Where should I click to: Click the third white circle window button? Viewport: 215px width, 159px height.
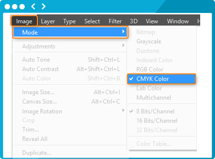click(x=22, y=6)
